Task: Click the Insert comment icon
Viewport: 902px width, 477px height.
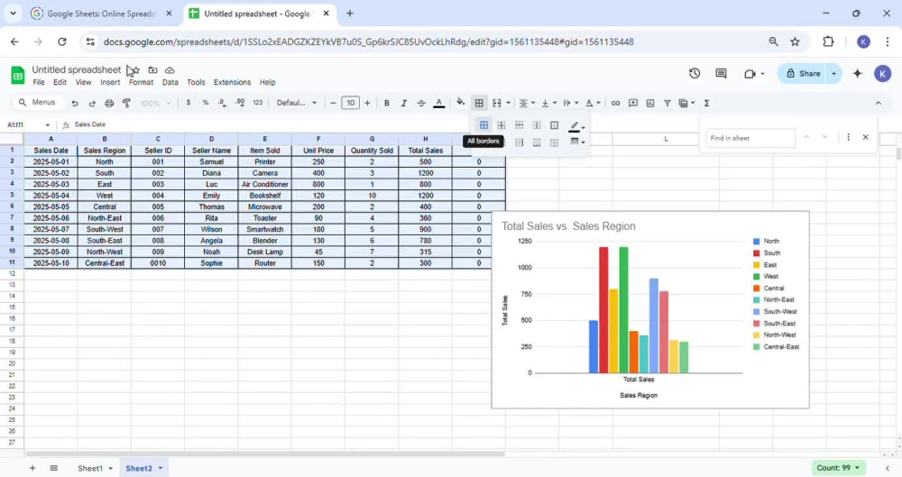Action: click(x=633, y=103)
